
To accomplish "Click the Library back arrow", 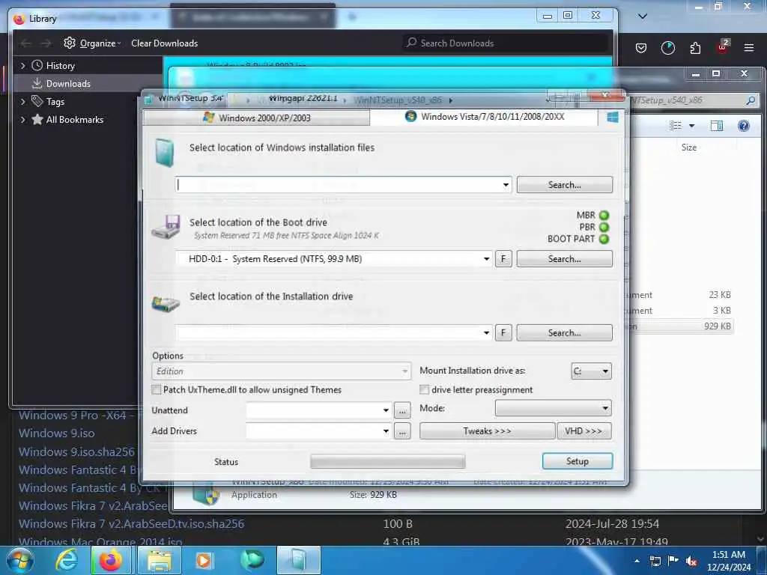I will point(26,43).
